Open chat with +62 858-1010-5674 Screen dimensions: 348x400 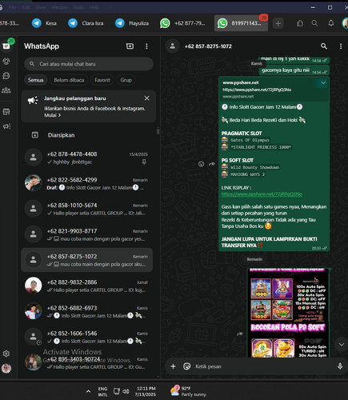click(x=87, y=209)
